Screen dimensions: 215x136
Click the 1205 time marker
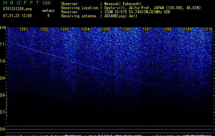tap(106, 29)
